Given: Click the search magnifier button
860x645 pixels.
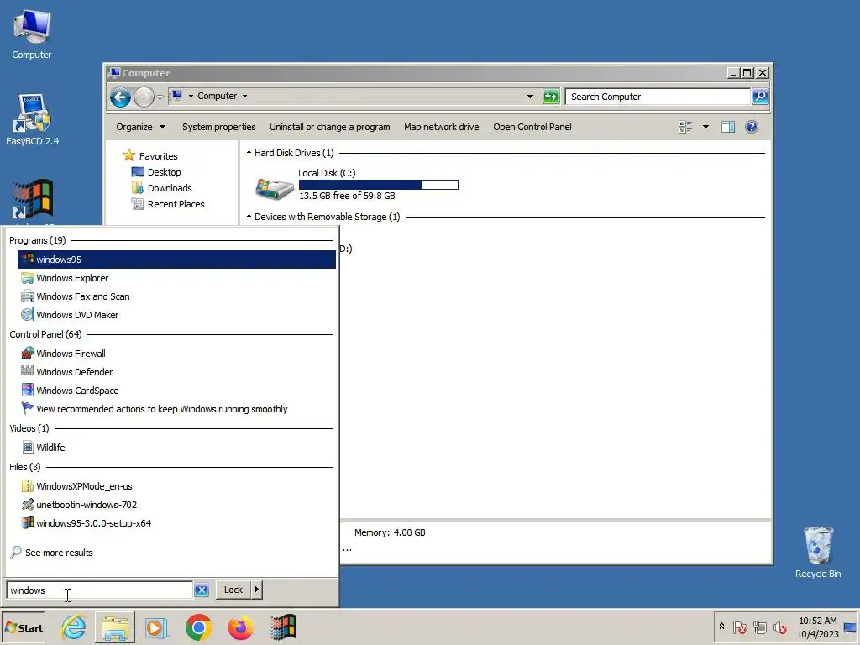Looking at the screenshot, I should 759,97.
